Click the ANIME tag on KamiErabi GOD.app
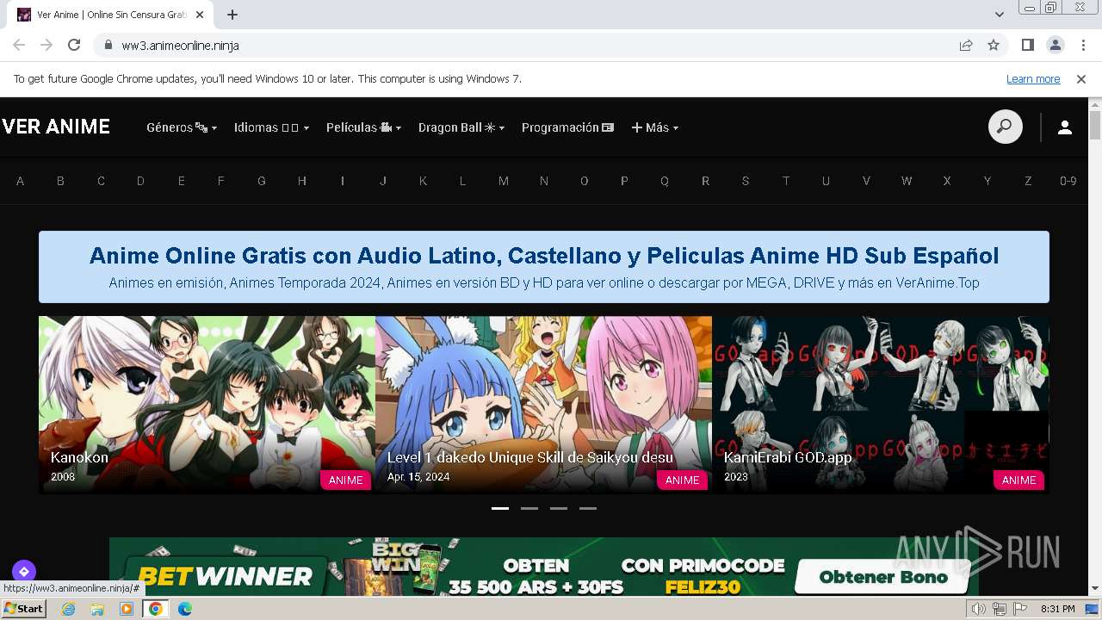The height and width of the screenshot is (620, 1102). tap(1018, 480)
